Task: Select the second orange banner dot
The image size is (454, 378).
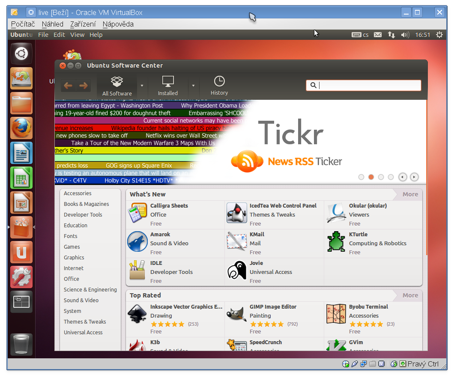Action: click(371, 177)
